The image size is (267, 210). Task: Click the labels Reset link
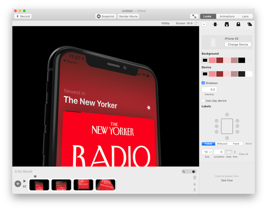pos(249,144)
